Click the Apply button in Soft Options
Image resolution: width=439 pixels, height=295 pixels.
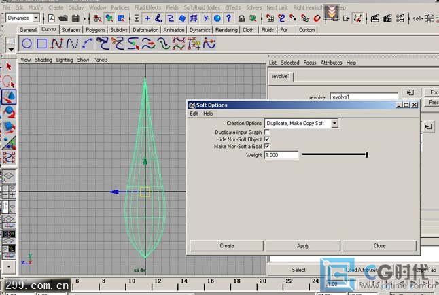click(303, 245)
